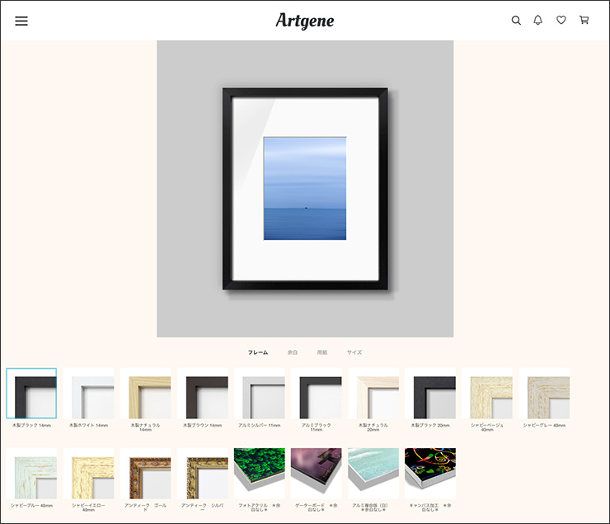Go to Artgene home logo
The image size is (610, 524).
click(305, 21)
